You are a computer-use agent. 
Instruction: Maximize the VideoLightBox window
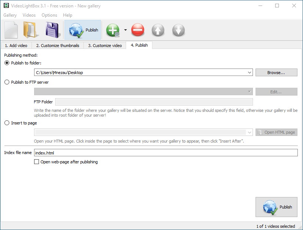(x=277, y=6)
